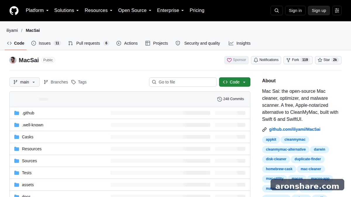Image resolution: width=351 pixels, height=197 pixels.
Task: Click the GitHub logo icon
Action: [14, 11]
